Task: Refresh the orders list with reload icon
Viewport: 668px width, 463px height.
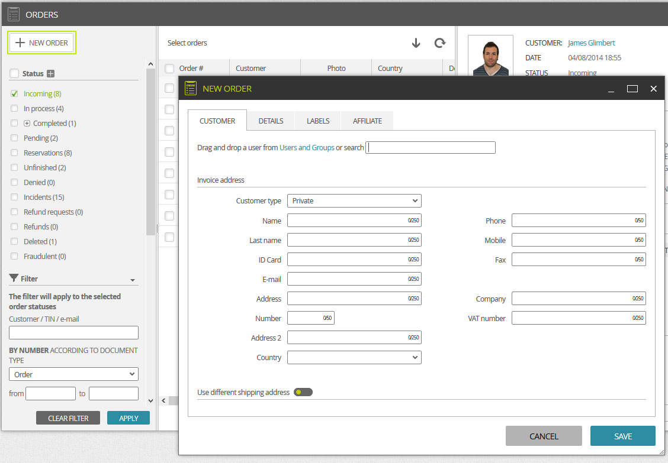Action: point(439,43)
